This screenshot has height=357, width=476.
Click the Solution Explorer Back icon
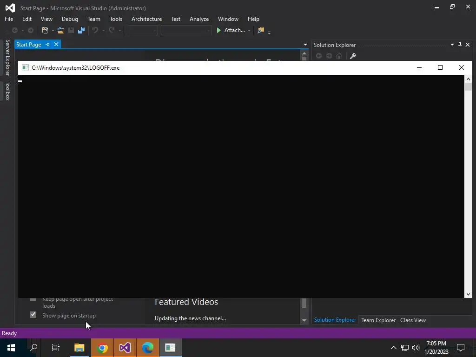(319, 56)
